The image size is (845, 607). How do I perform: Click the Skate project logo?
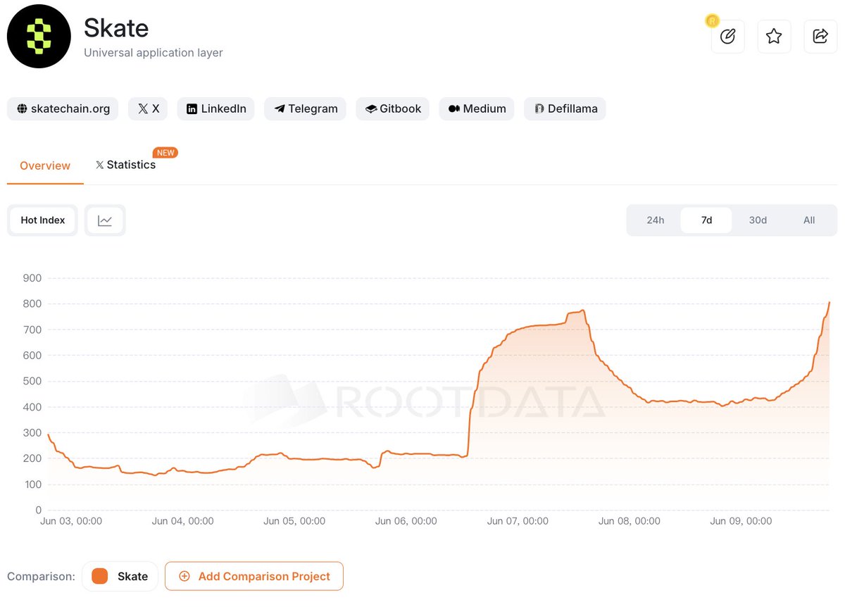point(39,37)
